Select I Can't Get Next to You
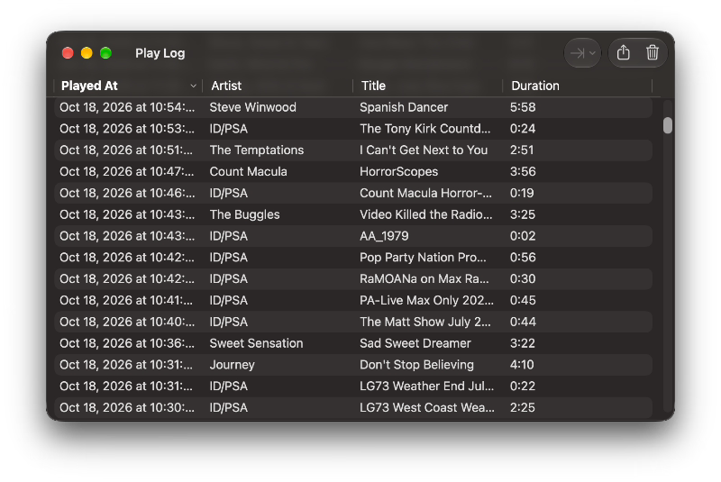721x482 pixels. pos(424,150)
